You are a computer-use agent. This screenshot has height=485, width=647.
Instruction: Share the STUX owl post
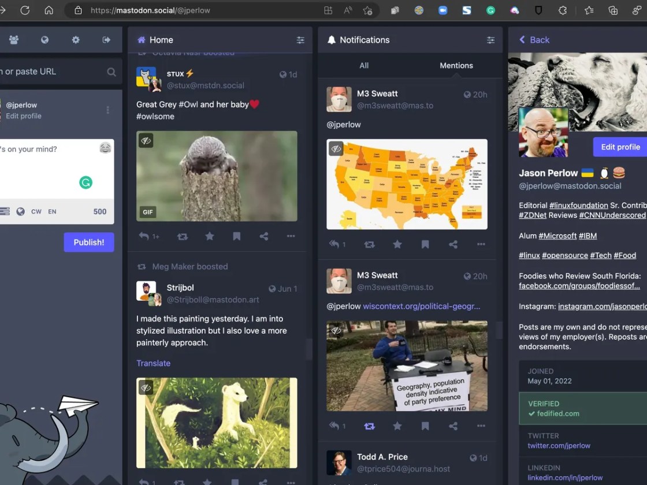[263, 236]
